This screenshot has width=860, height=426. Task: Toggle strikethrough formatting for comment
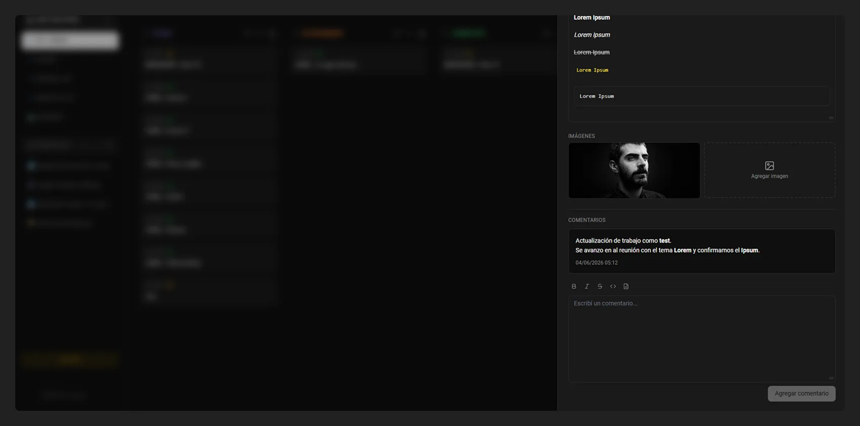tap(600, 287)
